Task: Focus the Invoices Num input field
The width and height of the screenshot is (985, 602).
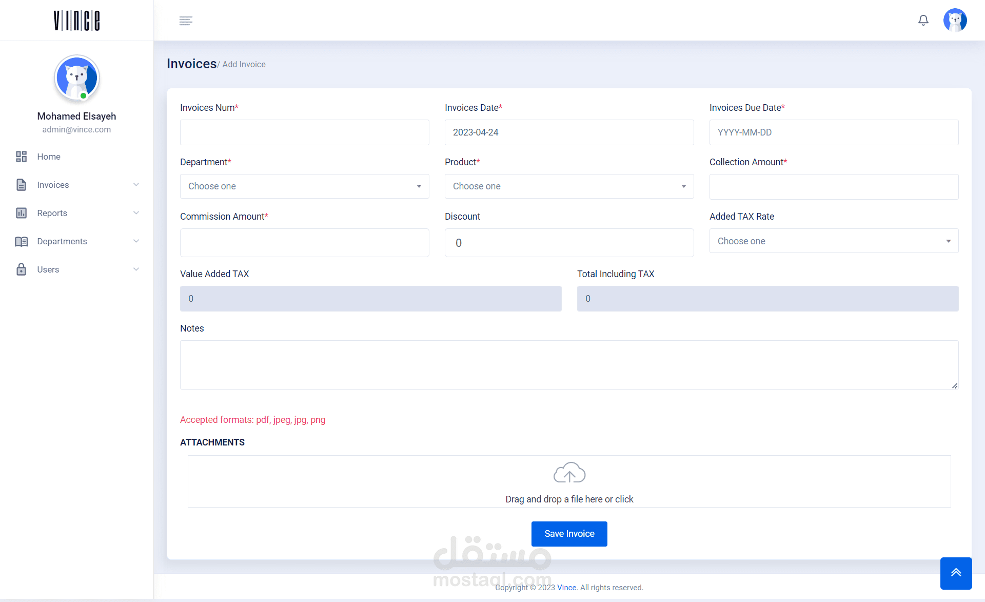Action: (304, 132)
